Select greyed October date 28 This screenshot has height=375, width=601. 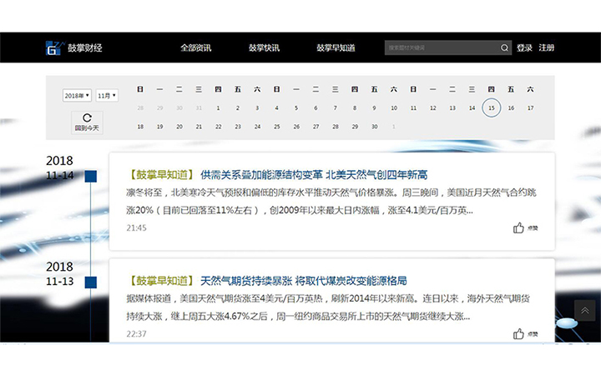(x=140, y=107)
